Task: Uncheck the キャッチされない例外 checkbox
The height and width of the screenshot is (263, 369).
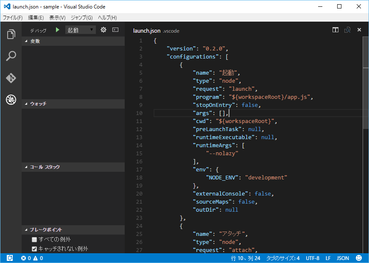Action: pyautogui.click(x=35, y=249)
